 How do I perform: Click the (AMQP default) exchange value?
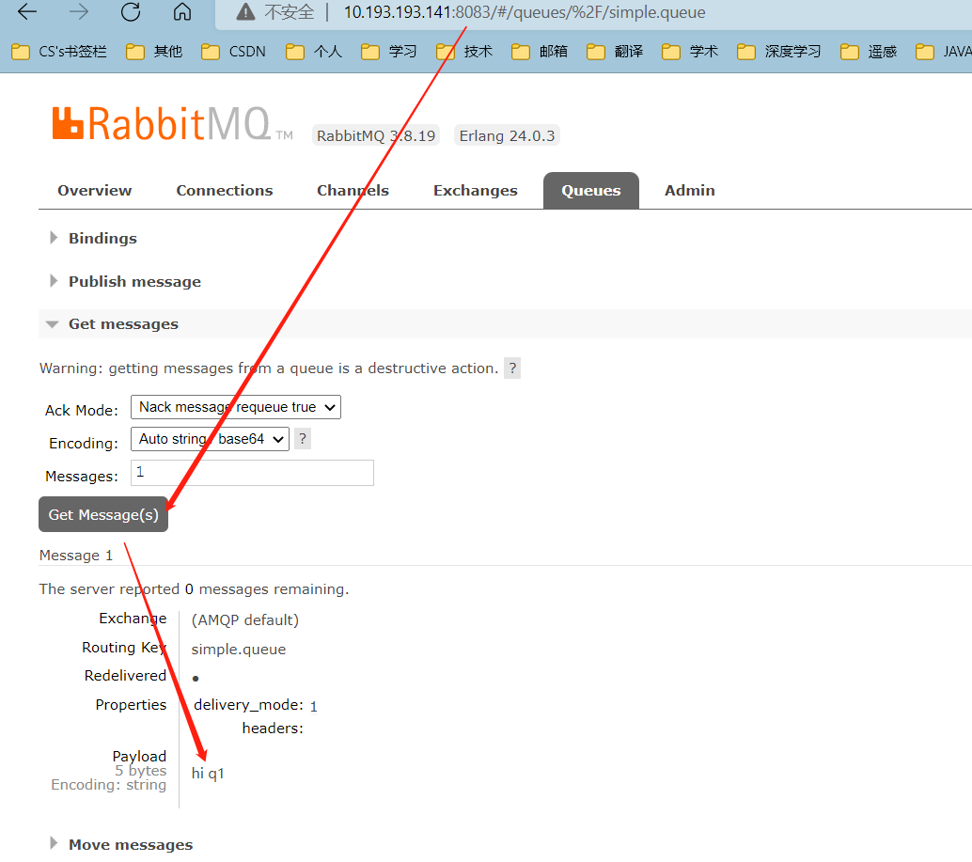click(x=244, y=620)
